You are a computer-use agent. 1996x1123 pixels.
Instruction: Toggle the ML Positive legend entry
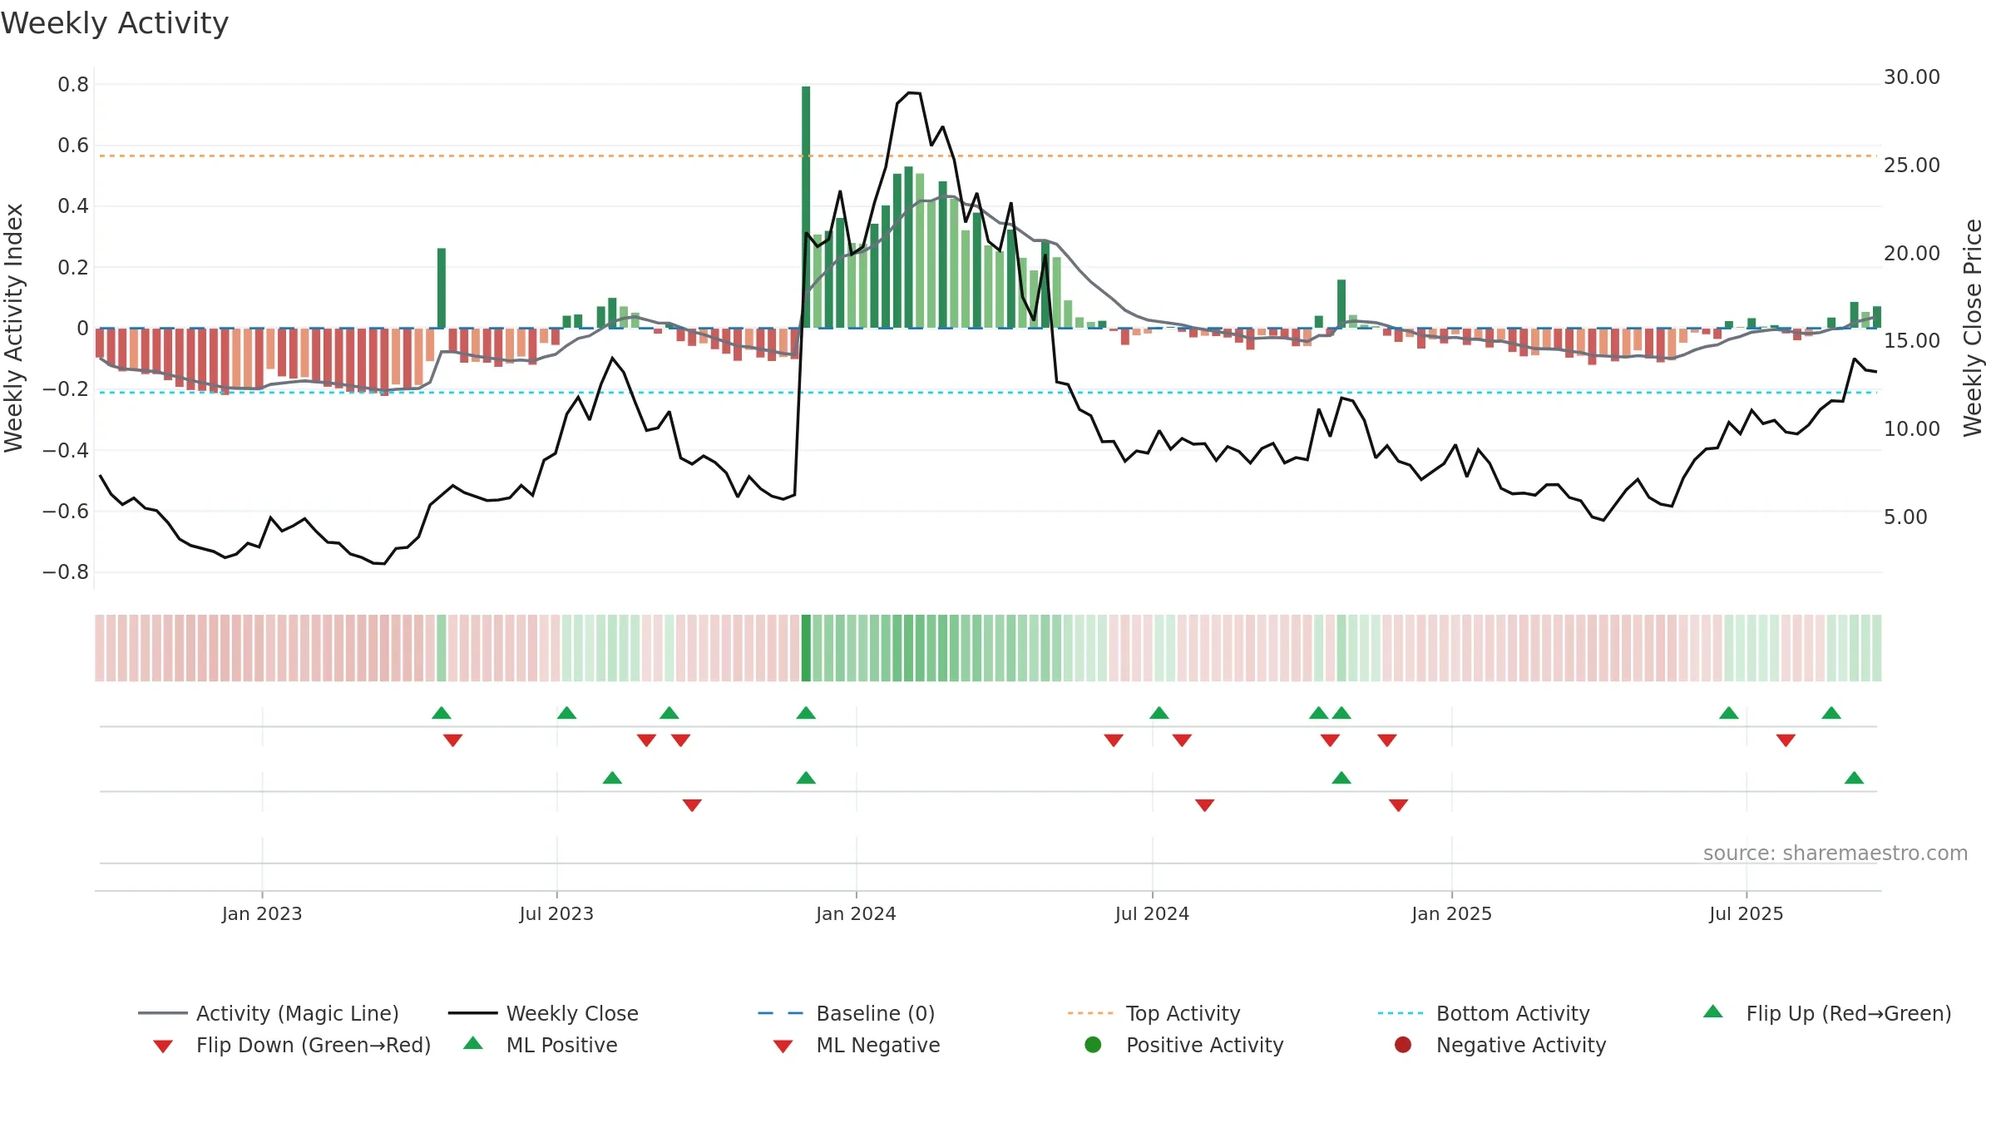pos(541,1045)
